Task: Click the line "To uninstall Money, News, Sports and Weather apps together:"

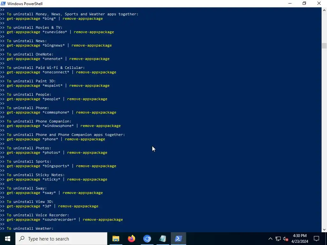Action: [x=72, y=14]
